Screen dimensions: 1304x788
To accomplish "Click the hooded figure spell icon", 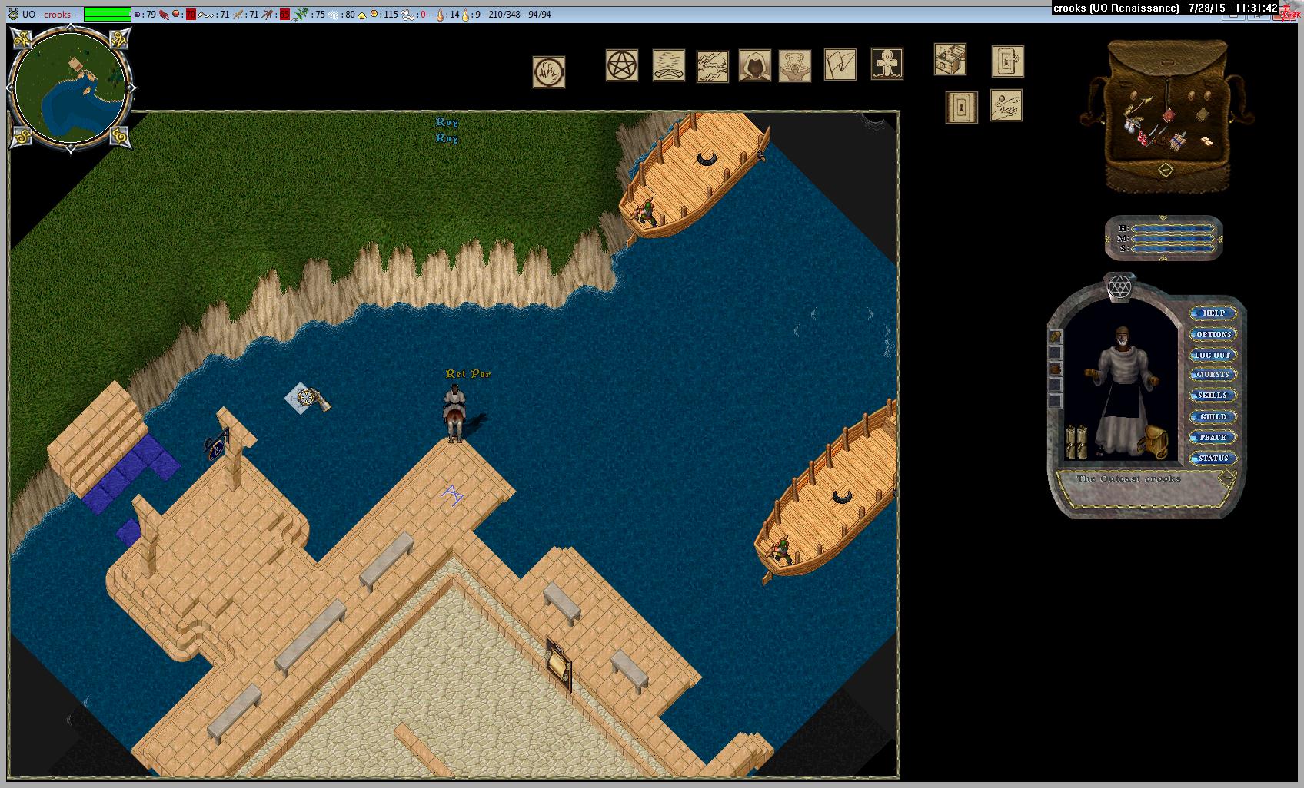I will [x=755, y=65].
